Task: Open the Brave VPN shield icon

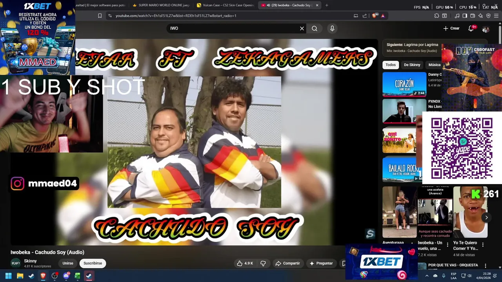Action: (x=488, y=16)
